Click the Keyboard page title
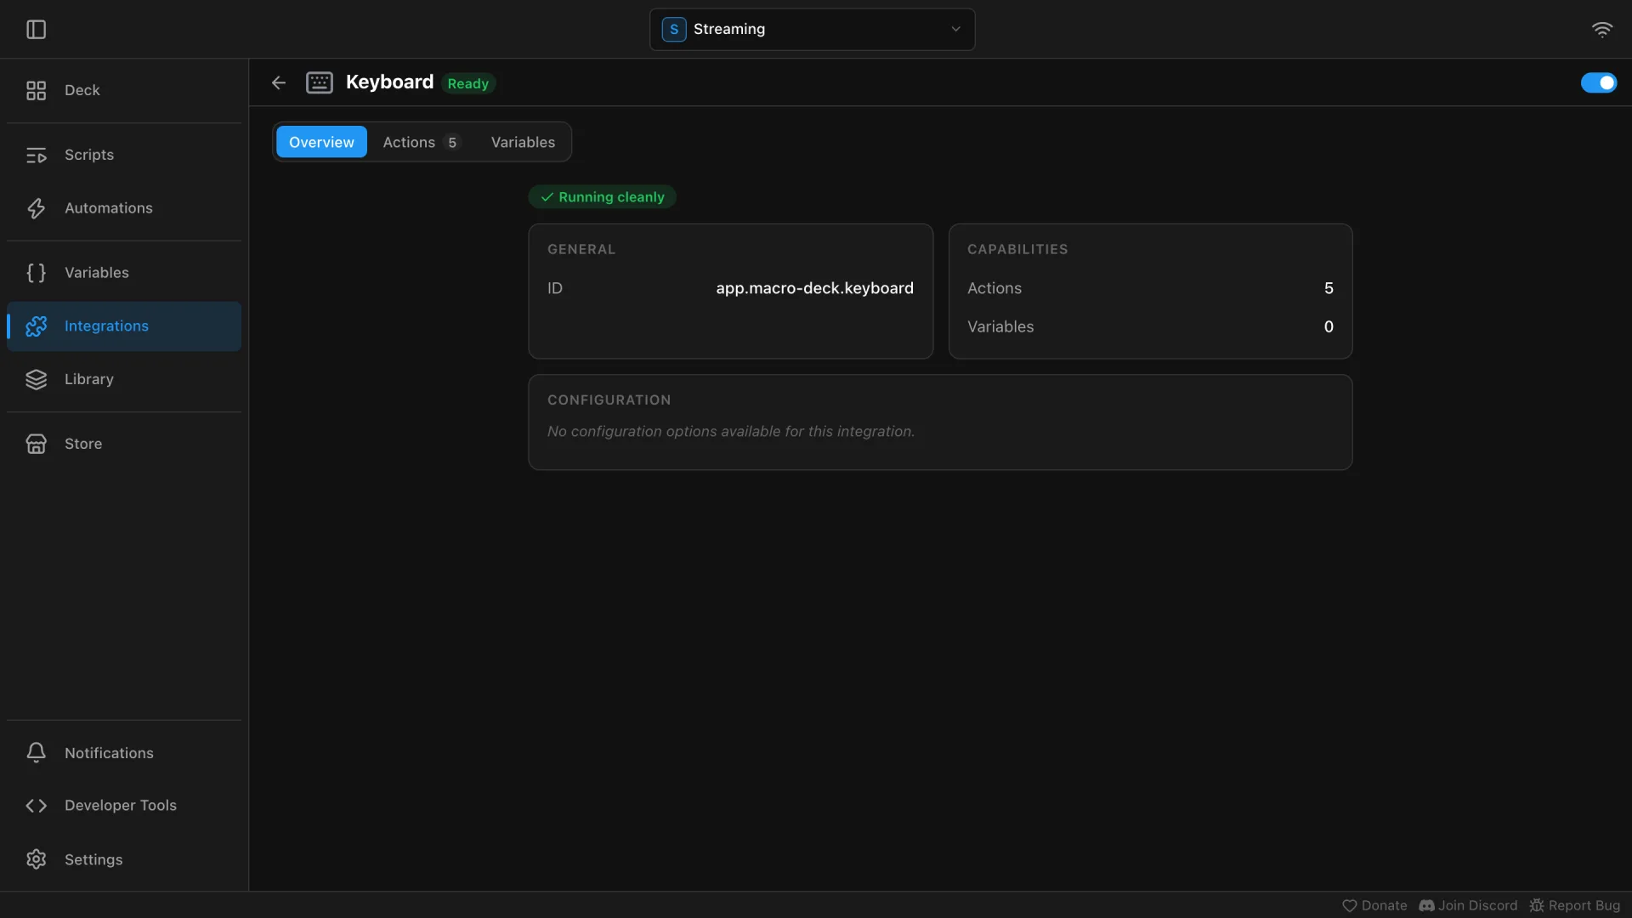The width and height of the screenshot is (1632, 918). (x=389, y=82)
